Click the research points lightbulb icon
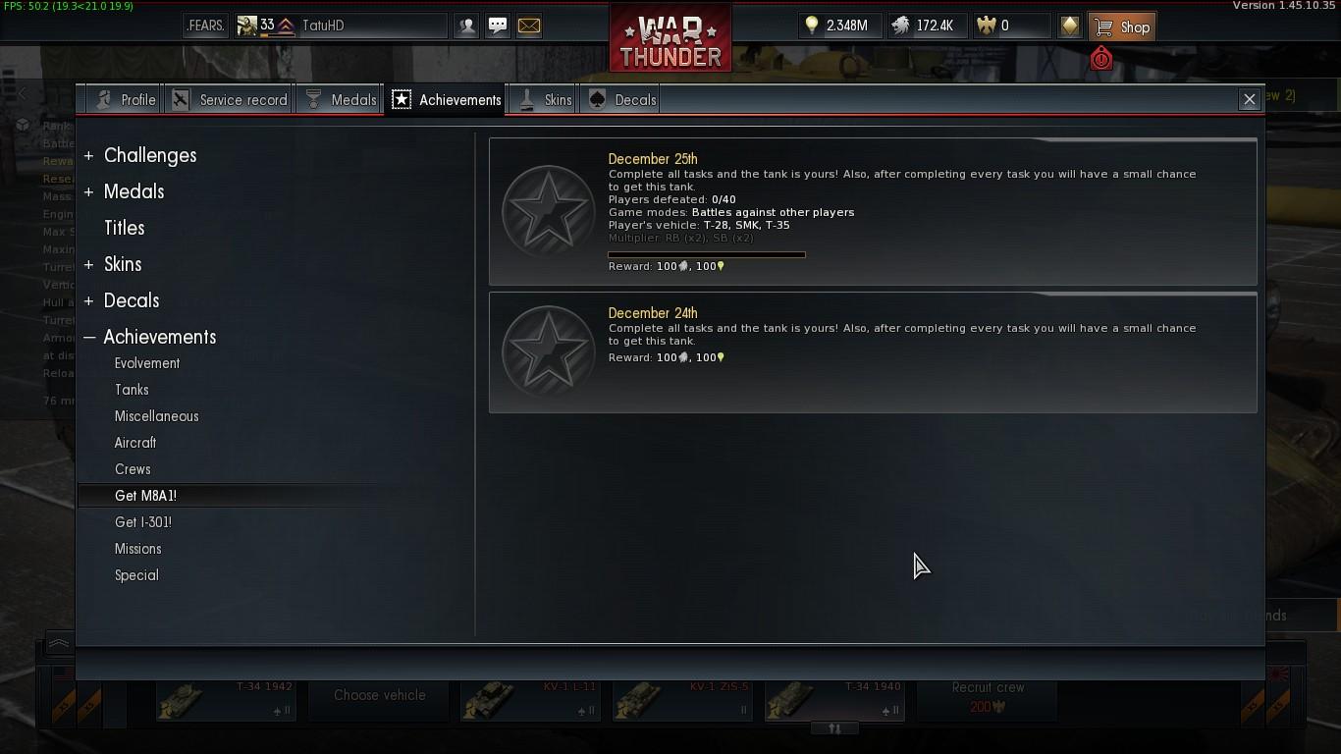Screen dimensions: 1341x754 tap(812, 27)
